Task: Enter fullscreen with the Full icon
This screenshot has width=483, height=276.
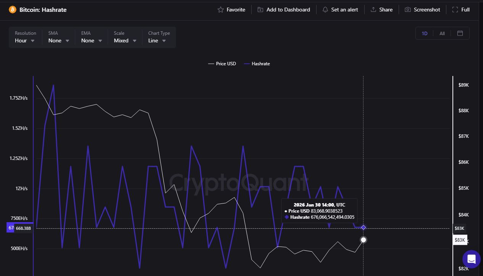Action: [x=454, y=10]
